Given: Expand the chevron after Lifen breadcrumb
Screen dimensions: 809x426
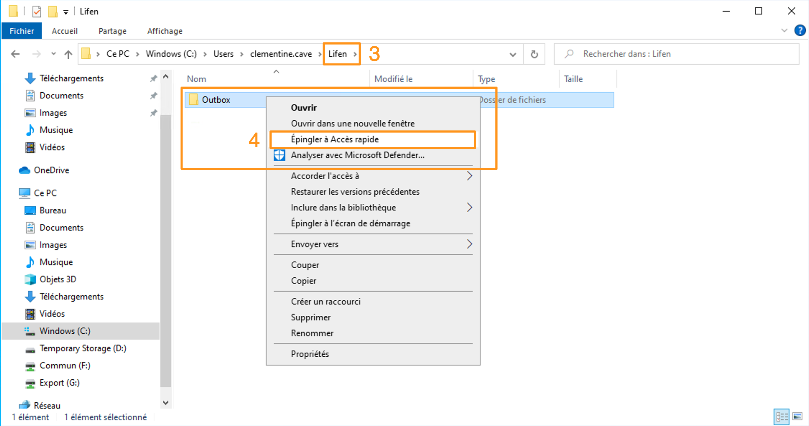Looking at the screenshot, I should (x=355, y=54).
